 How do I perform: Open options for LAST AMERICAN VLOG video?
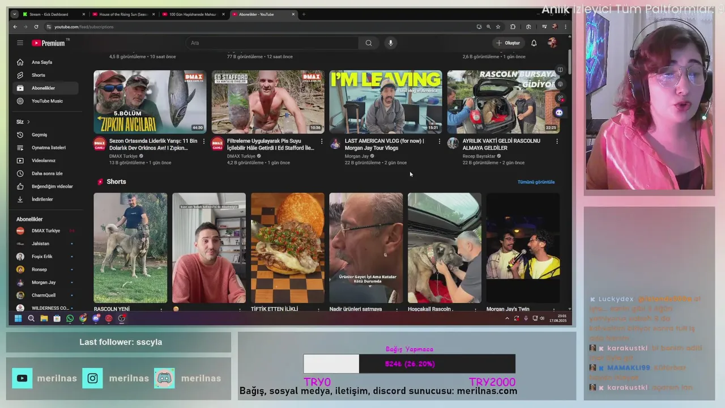point(439,141)
